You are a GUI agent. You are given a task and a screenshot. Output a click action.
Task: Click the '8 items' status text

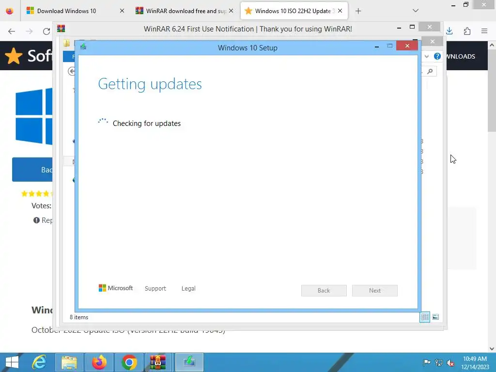pos(79,317)
